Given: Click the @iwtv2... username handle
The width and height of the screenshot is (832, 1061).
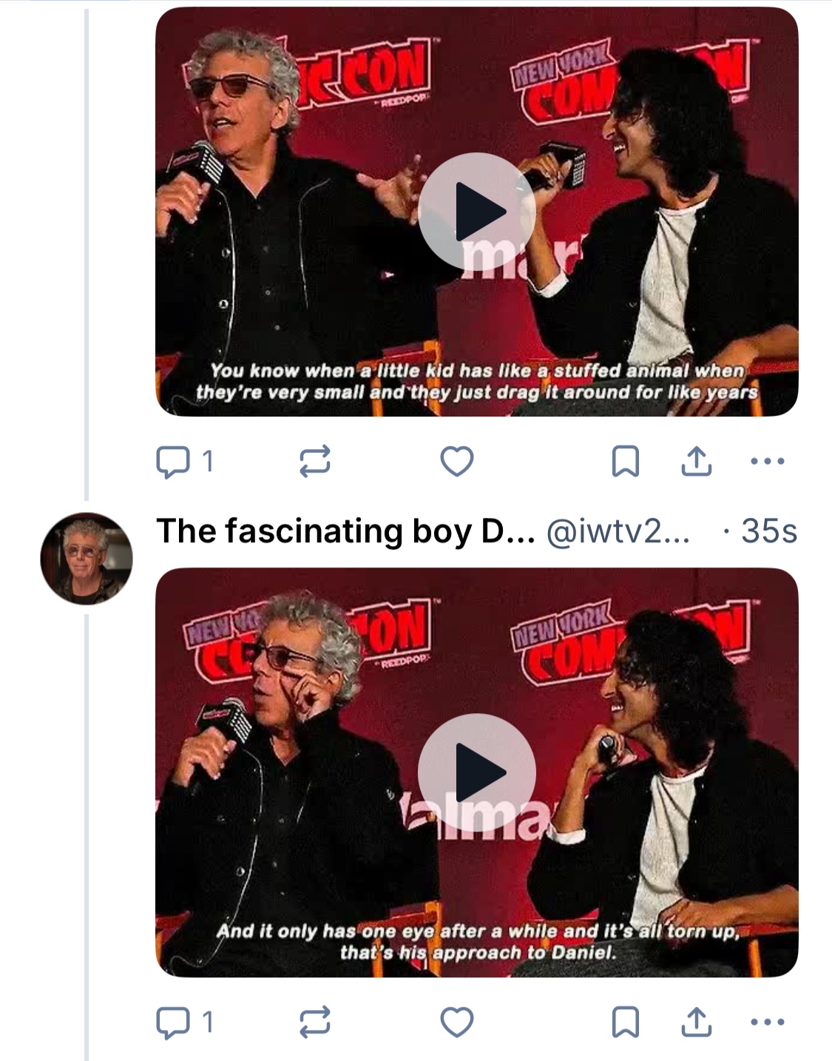Looking at the screenshot, I should (617, 531).
